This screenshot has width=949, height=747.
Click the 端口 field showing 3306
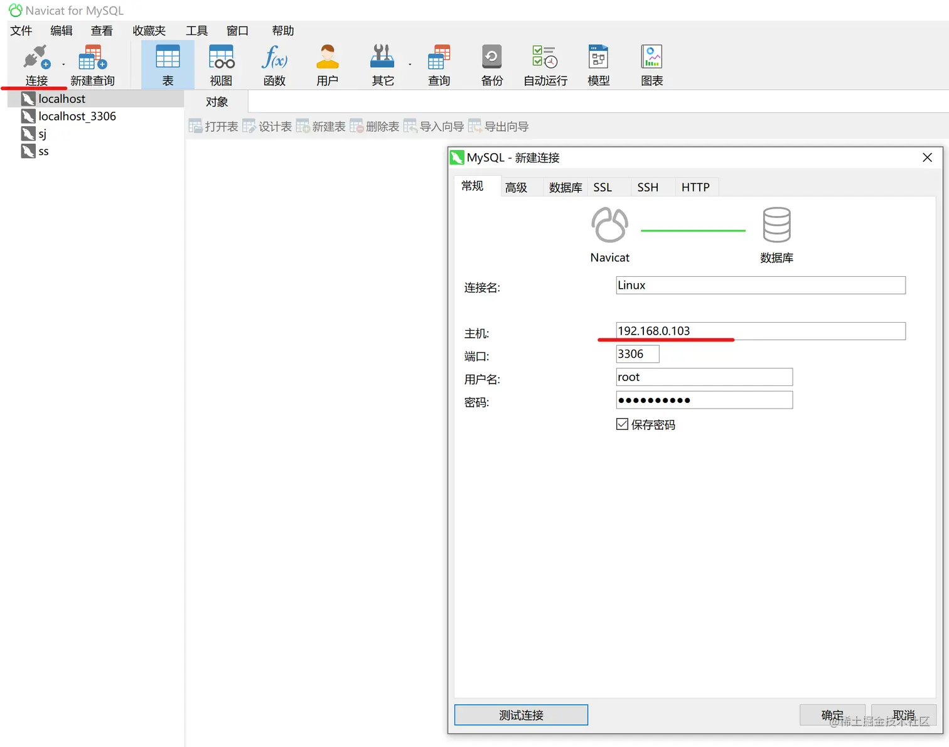tap(638, 354)
